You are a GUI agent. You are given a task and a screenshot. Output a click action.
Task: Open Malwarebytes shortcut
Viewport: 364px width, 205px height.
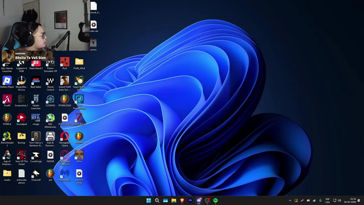coord(65,175)
